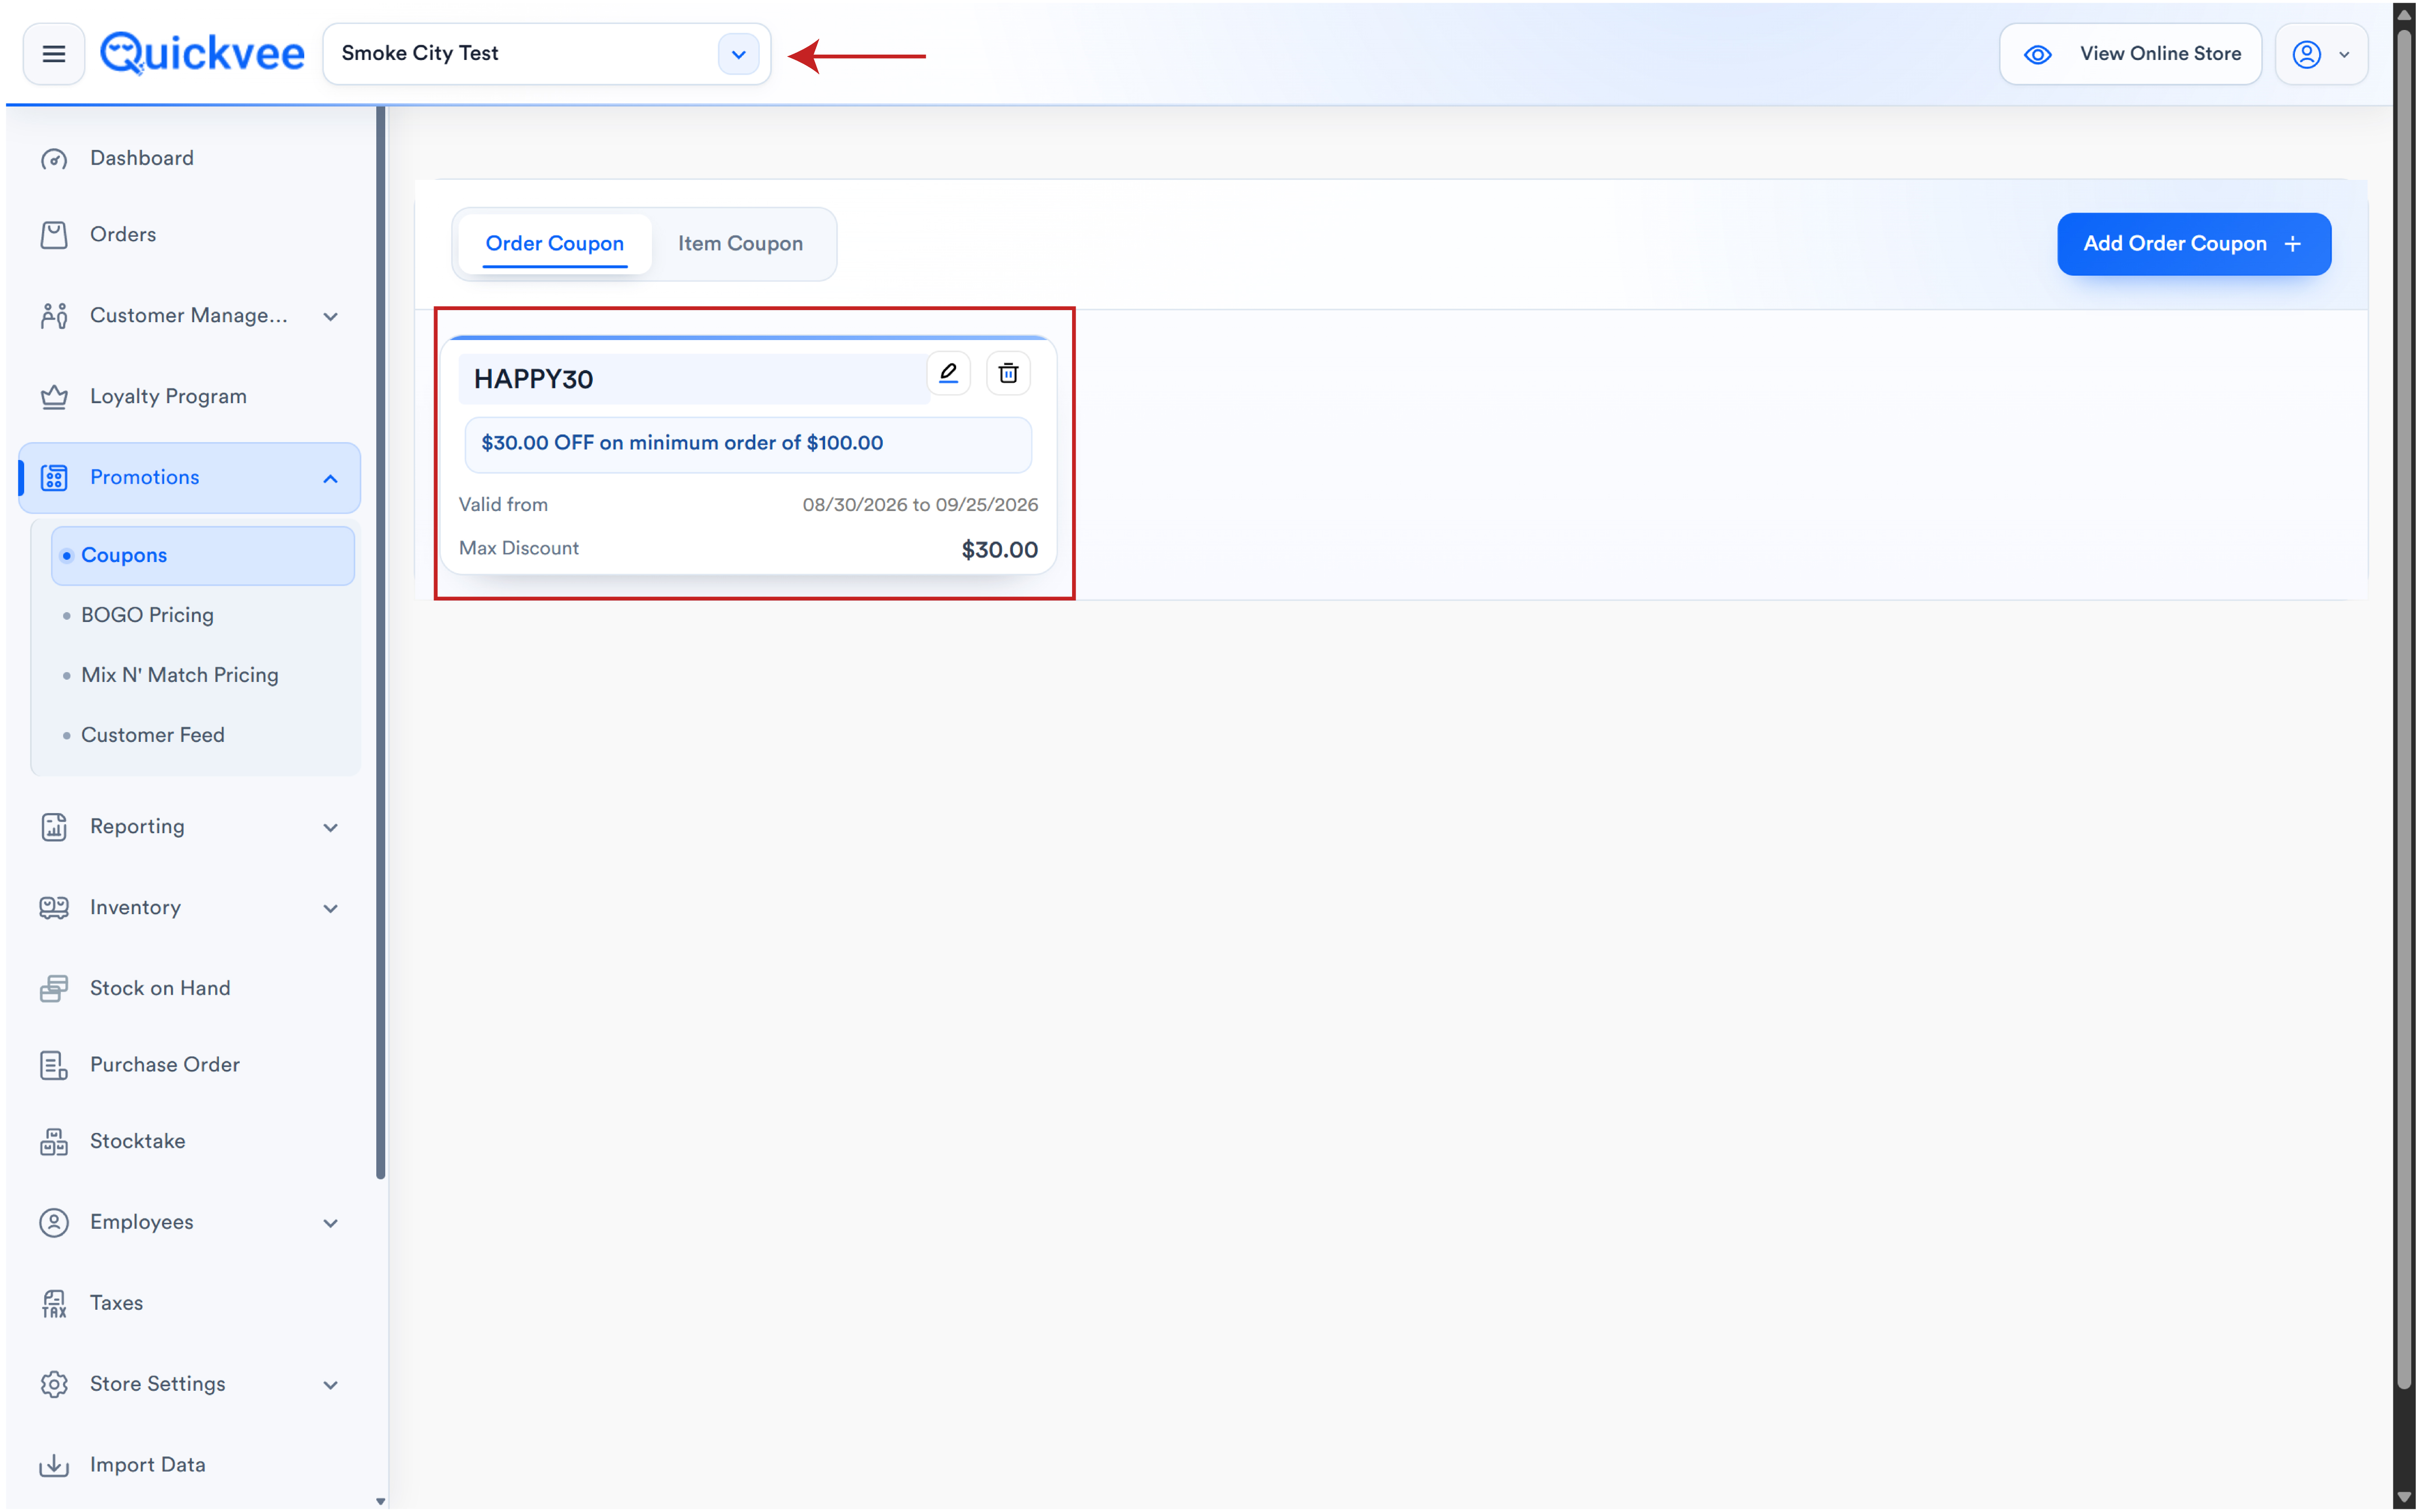Open the Purchase Order page
Viewport: 2422px width, 1512px height.
click(164, 1066)
